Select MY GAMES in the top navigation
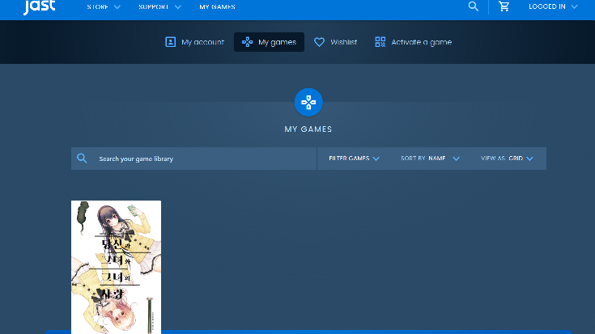595x334 pixels. (x=217, y=6)
